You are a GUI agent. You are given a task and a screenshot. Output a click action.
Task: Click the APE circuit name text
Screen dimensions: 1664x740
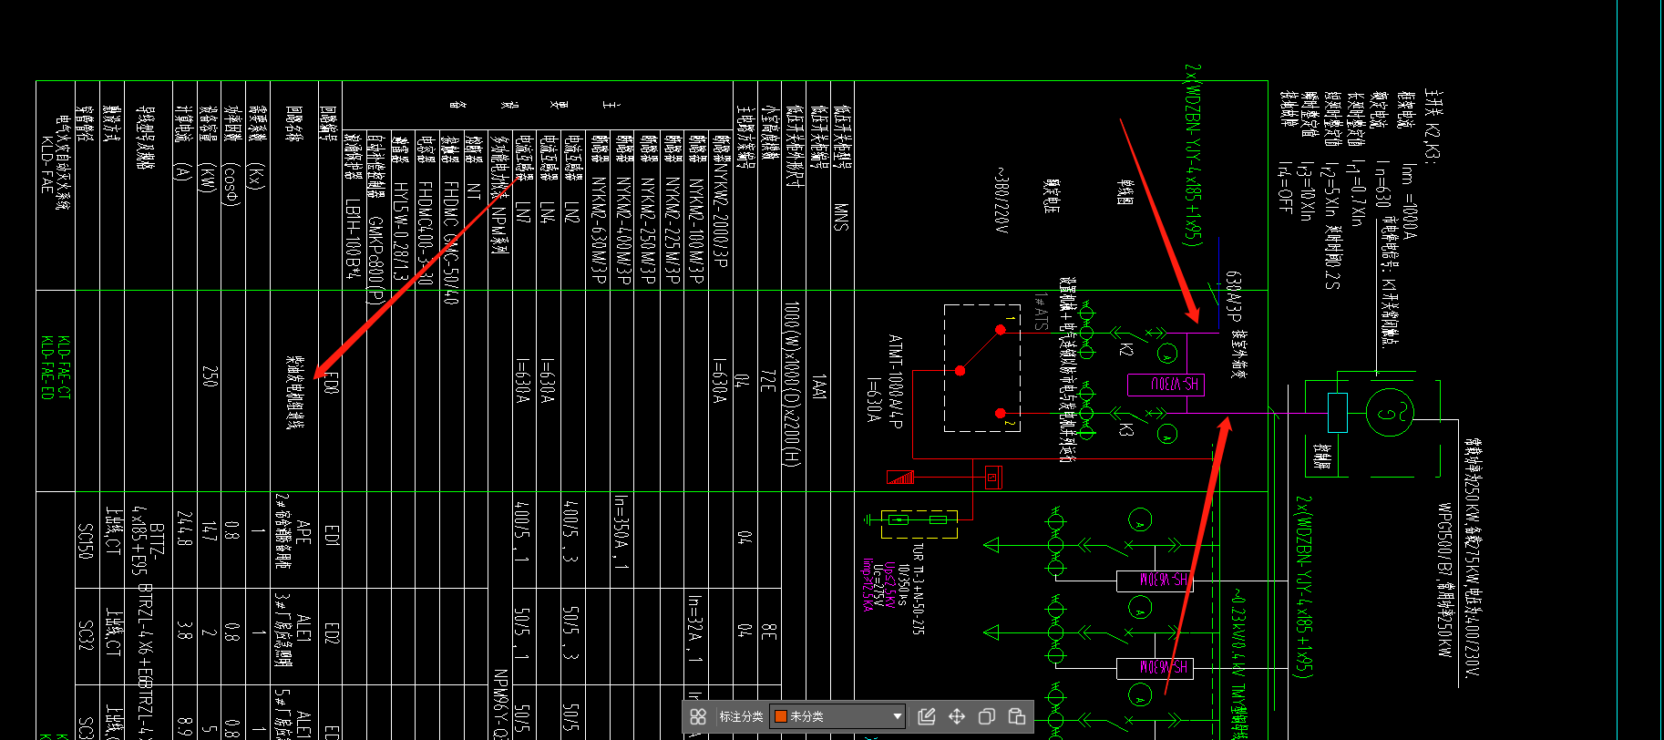[303, 533]
